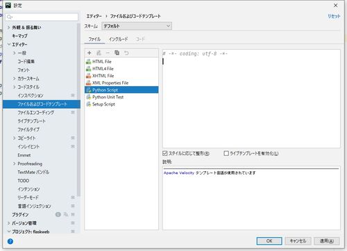Revert template to original
The height and width of the screenshot is (251, 347).
coord(126,53)
